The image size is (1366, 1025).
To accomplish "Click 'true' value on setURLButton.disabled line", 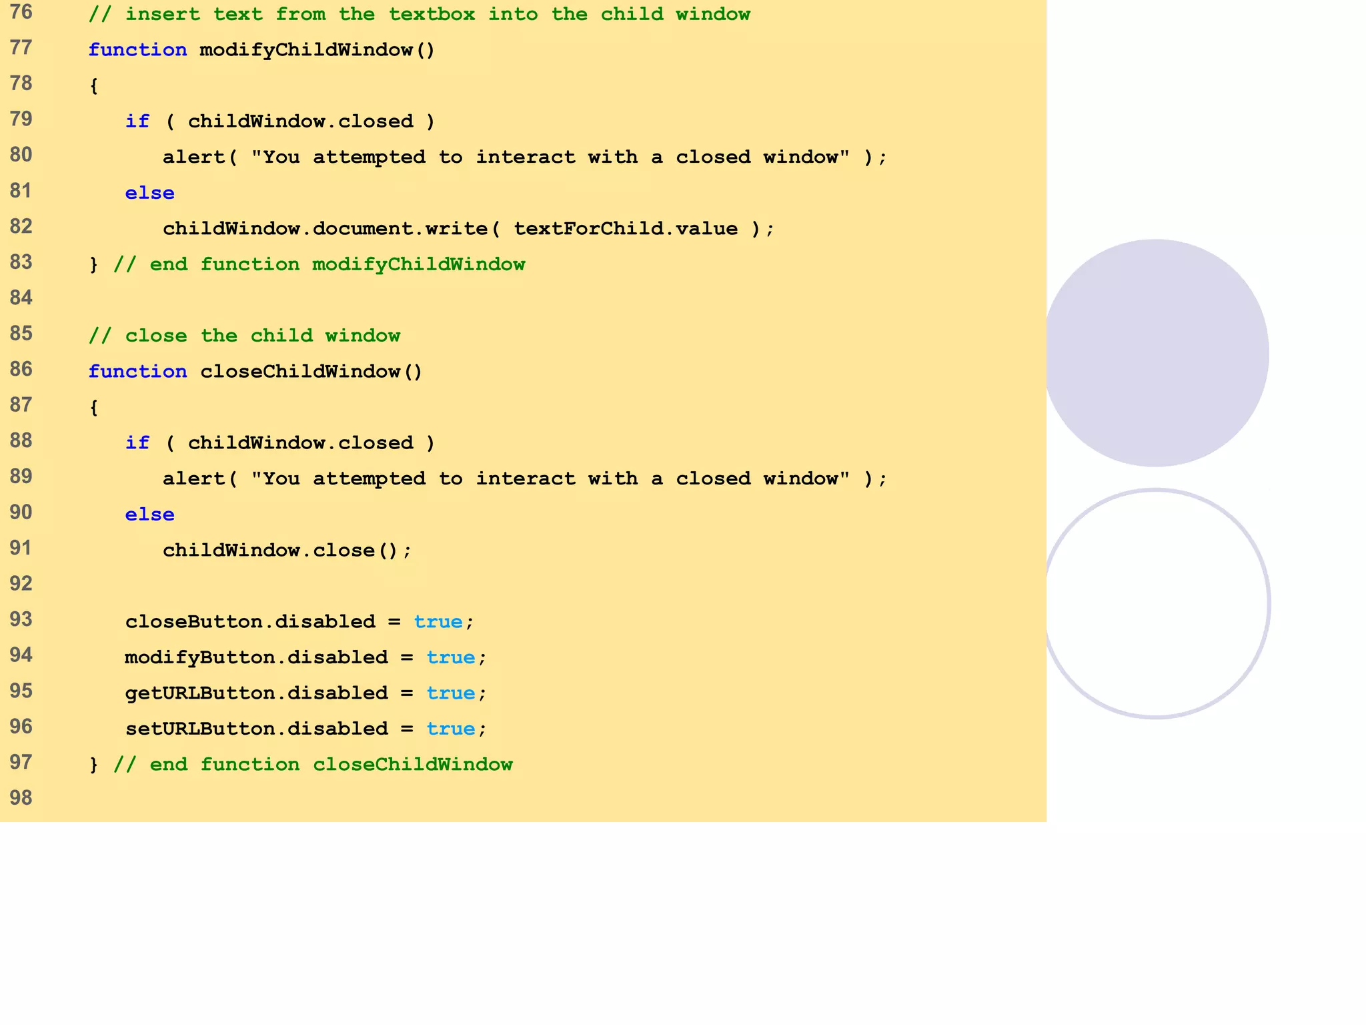I will tap(450, 729).
